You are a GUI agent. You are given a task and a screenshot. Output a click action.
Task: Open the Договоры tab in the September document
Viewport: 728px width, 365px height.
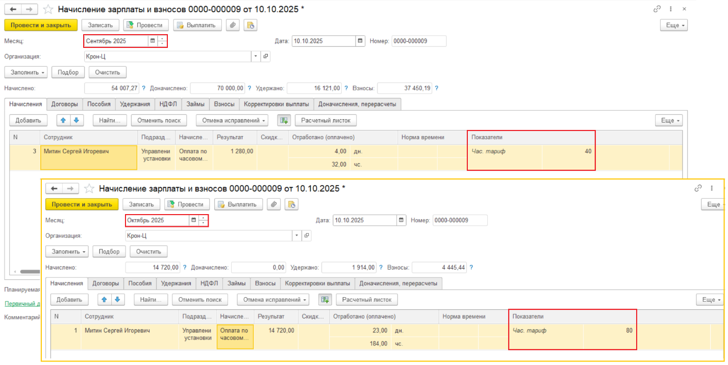(x=65, y=104)
